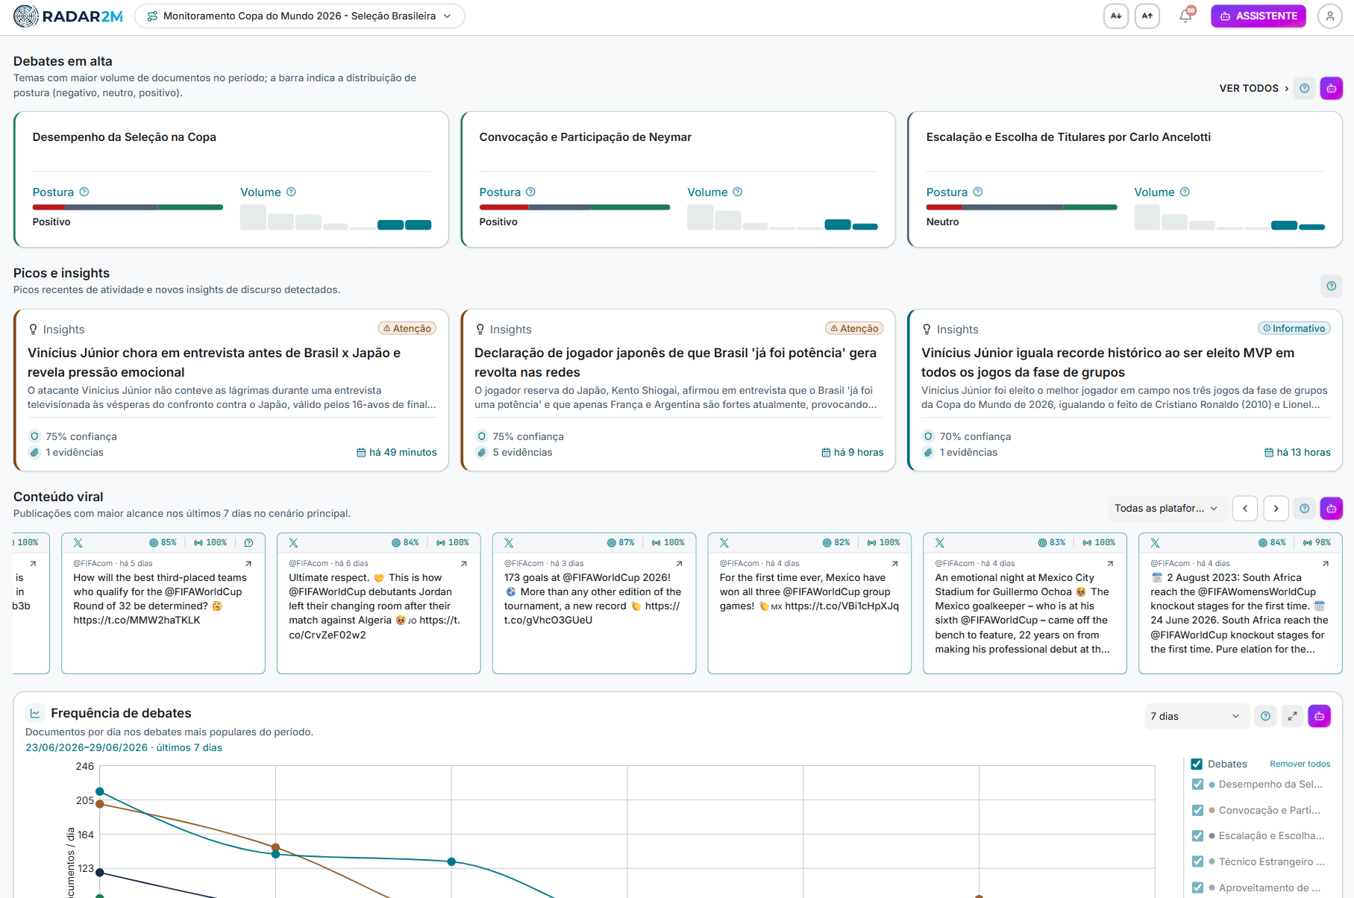Screen dimensions: 1354x898
Task: Uncheck Desempenho da Sel... series
Action: pos(1198,785)
